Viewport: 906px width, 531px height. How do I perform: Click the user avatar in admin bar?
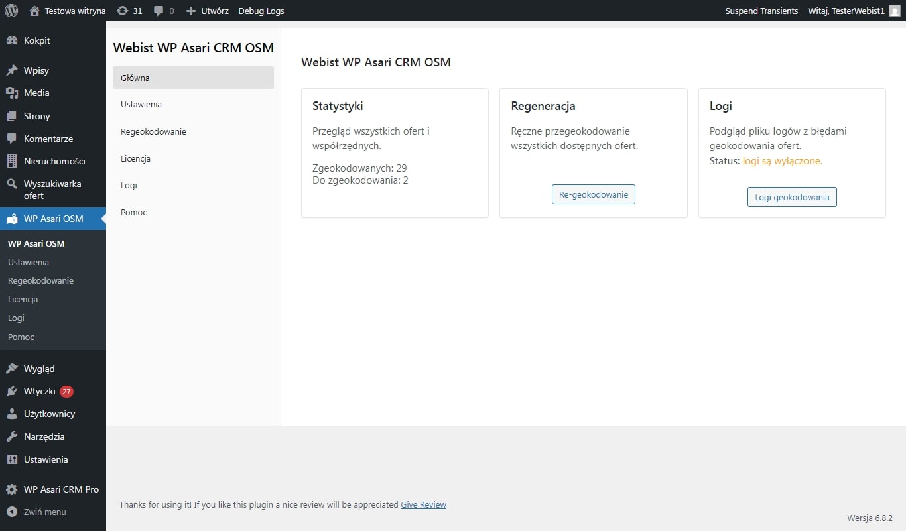coord(894,11)
